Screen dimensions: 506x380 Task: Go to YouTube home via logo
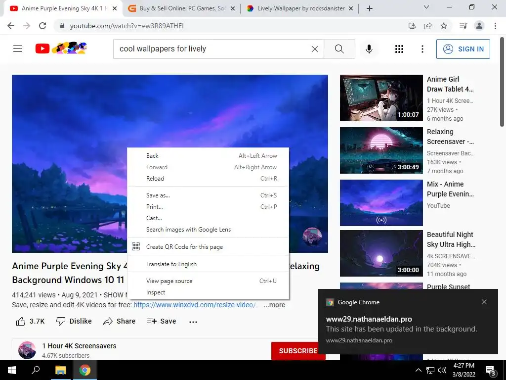61,48
